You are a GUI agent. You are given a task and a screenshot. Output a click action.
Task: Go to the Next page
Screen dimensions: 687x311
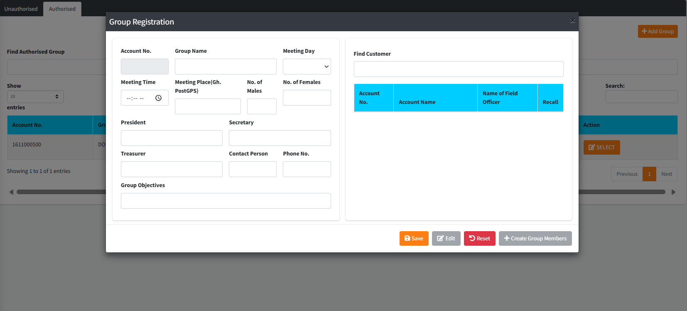(x=666, y=174)
